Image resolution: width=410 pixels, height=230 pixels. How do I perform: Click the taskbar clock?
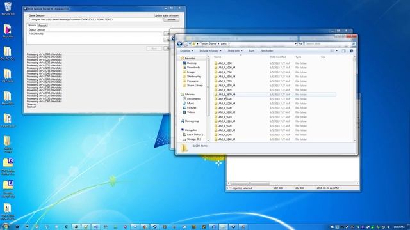tap(399, 227)
